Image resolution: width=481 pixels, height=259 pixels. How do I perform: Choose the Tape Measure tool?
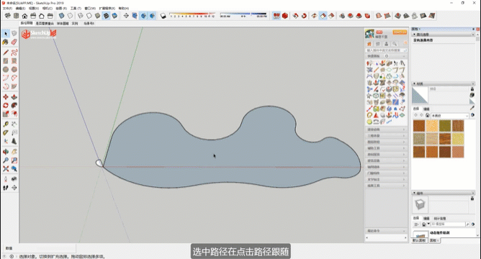(6, 124)
